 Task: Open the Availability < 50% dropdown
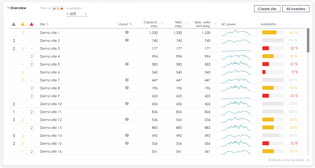click(x=77, y=14)
